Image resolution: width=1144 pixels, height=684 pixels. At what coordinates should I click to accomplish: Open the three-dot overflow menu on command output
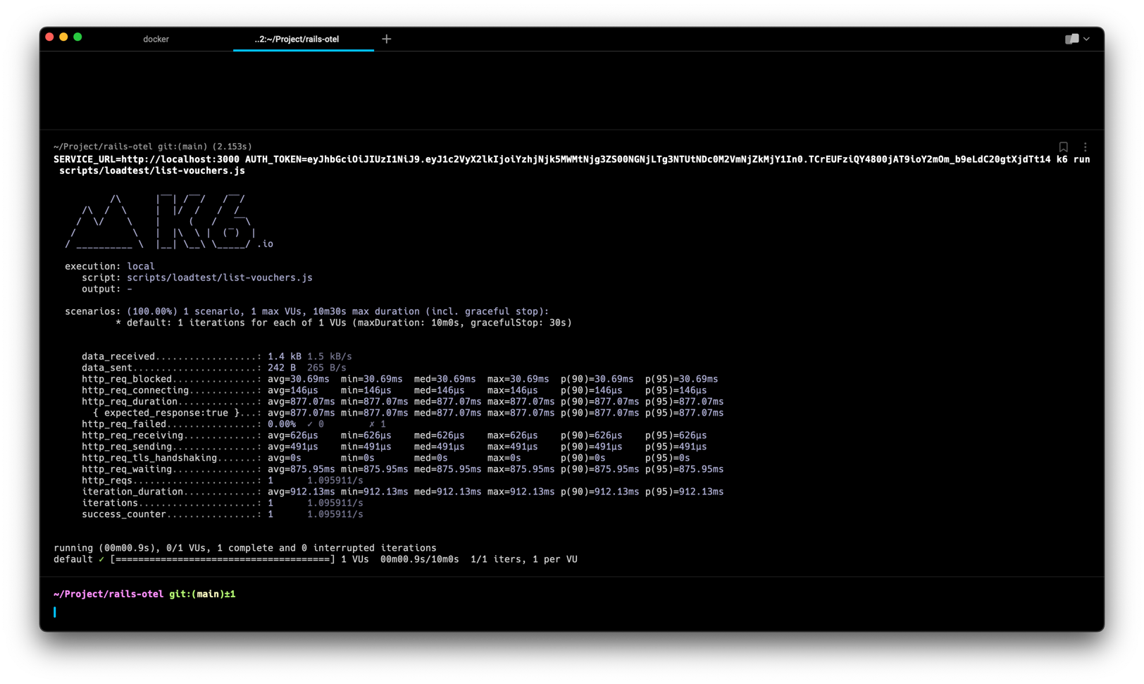1086,147
